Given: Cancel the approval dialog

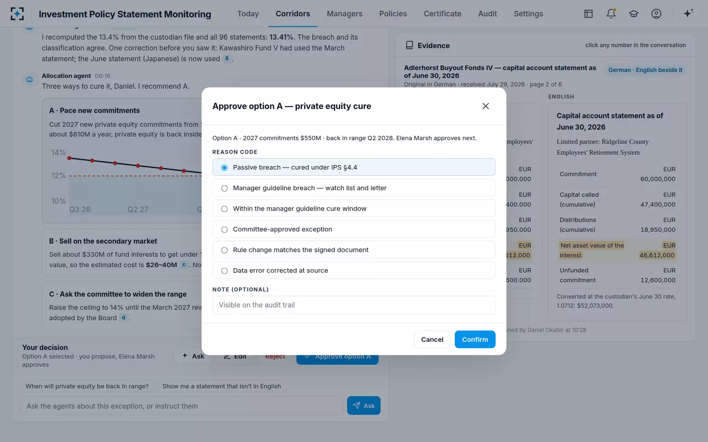Looking at the screenshot, I should point(432,339).
